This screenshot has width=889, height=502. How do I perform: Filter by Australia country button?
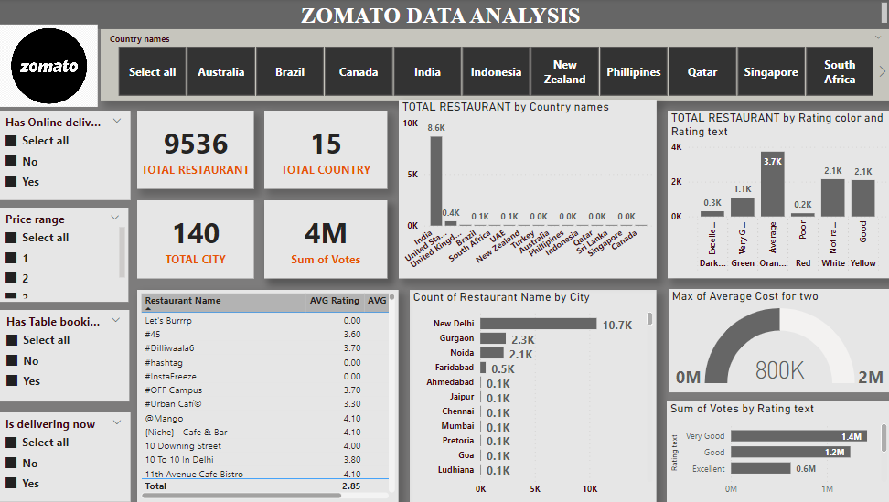pos(221,72)
